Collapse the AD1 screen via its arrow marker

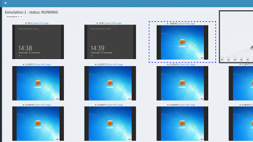click(x=26, y=23)
